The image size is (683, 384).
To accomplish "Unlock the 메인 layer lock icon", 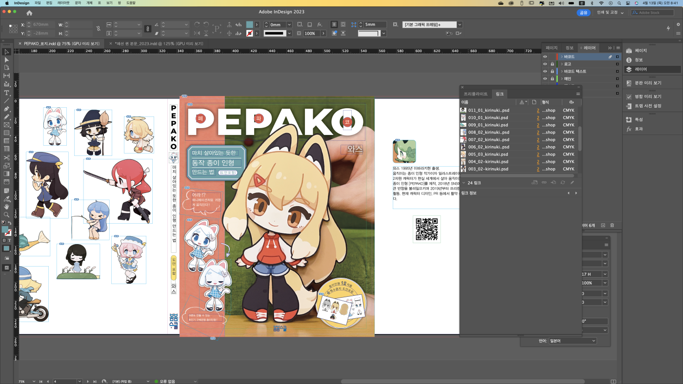I will [552, 78].
